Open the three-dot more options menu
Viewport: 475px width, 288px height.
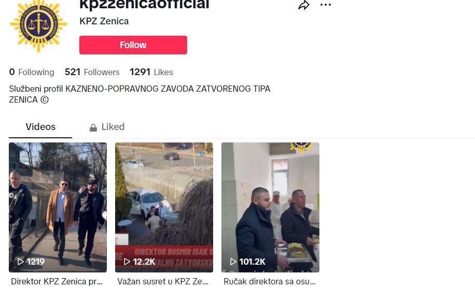[326, 5]
